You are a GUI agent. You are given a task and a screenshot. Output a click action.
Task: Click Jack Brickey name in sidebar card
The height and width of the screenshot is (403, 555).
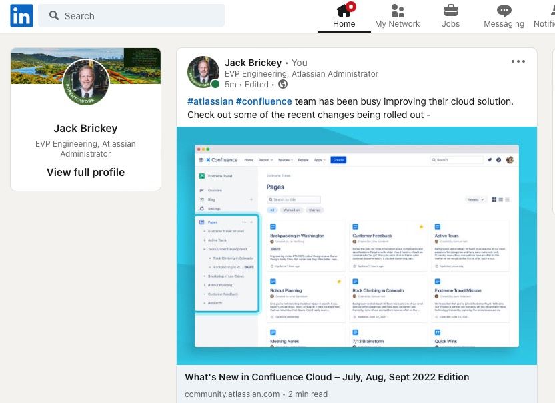[x=85, y=128]
